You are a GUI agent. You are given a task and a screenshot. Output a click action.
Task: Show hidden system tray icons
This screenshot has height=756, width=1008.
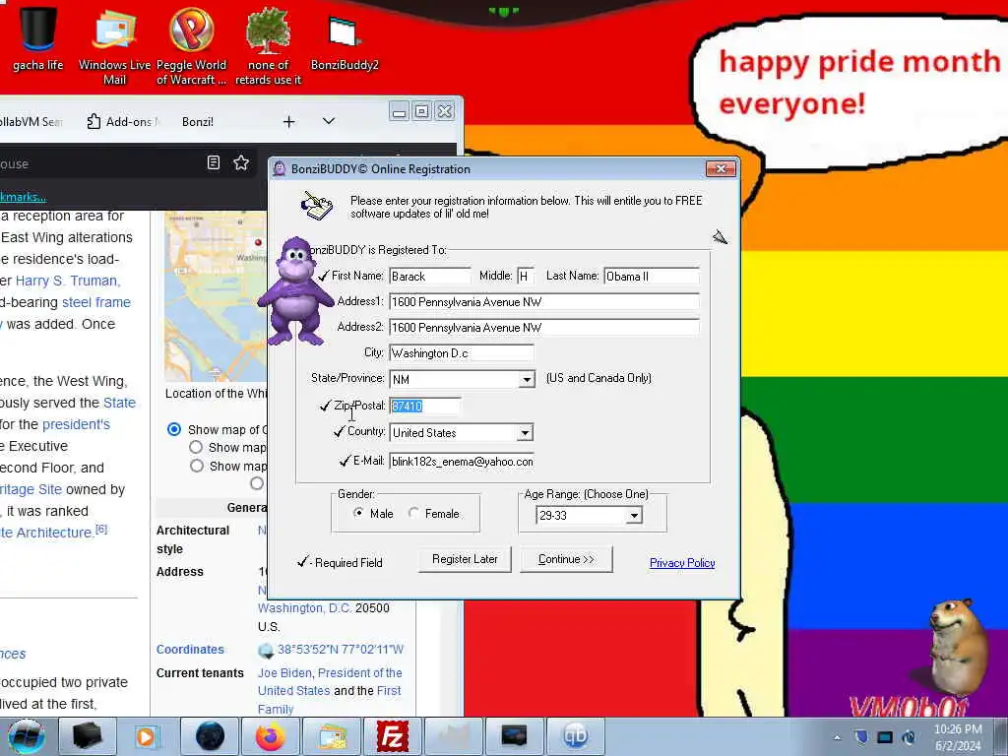point(837,738)
